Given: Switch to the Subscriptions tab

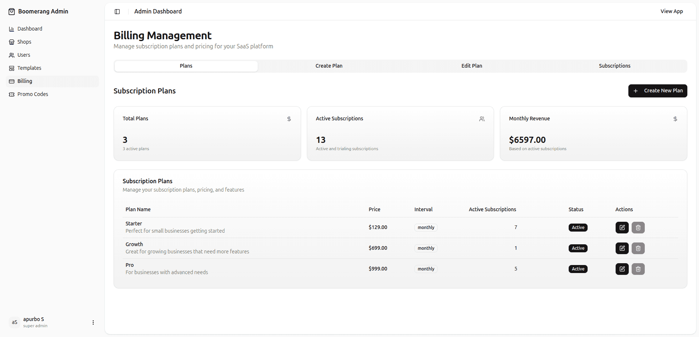Looking at the screenshot, I should 615,66.
